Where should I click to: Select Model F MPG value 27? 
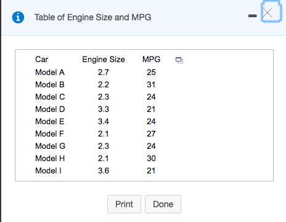pyautogui.click(x=151, y=133)
